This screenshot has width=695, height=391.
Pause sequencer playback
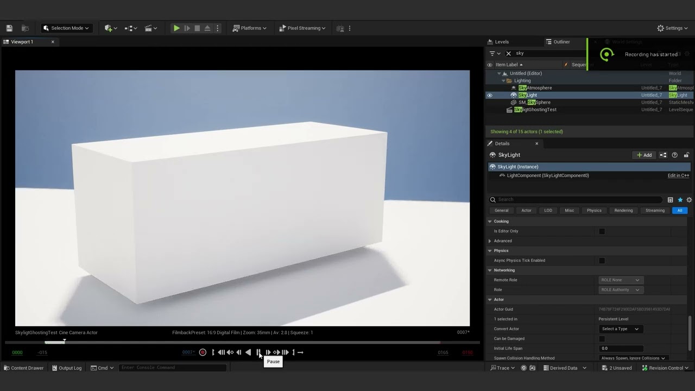point(258,352)
